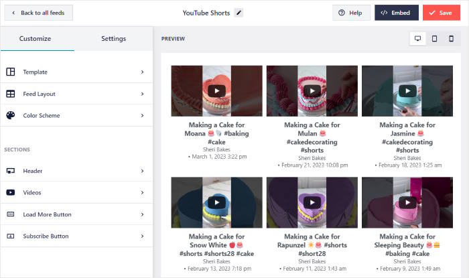Screen dimensions: 469x278
Task: Click the Header section icon
Action: pyautogui.click(x=11, y=171)
